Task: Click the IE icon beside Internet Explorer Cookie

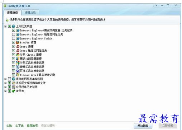Action: point(18,38)
